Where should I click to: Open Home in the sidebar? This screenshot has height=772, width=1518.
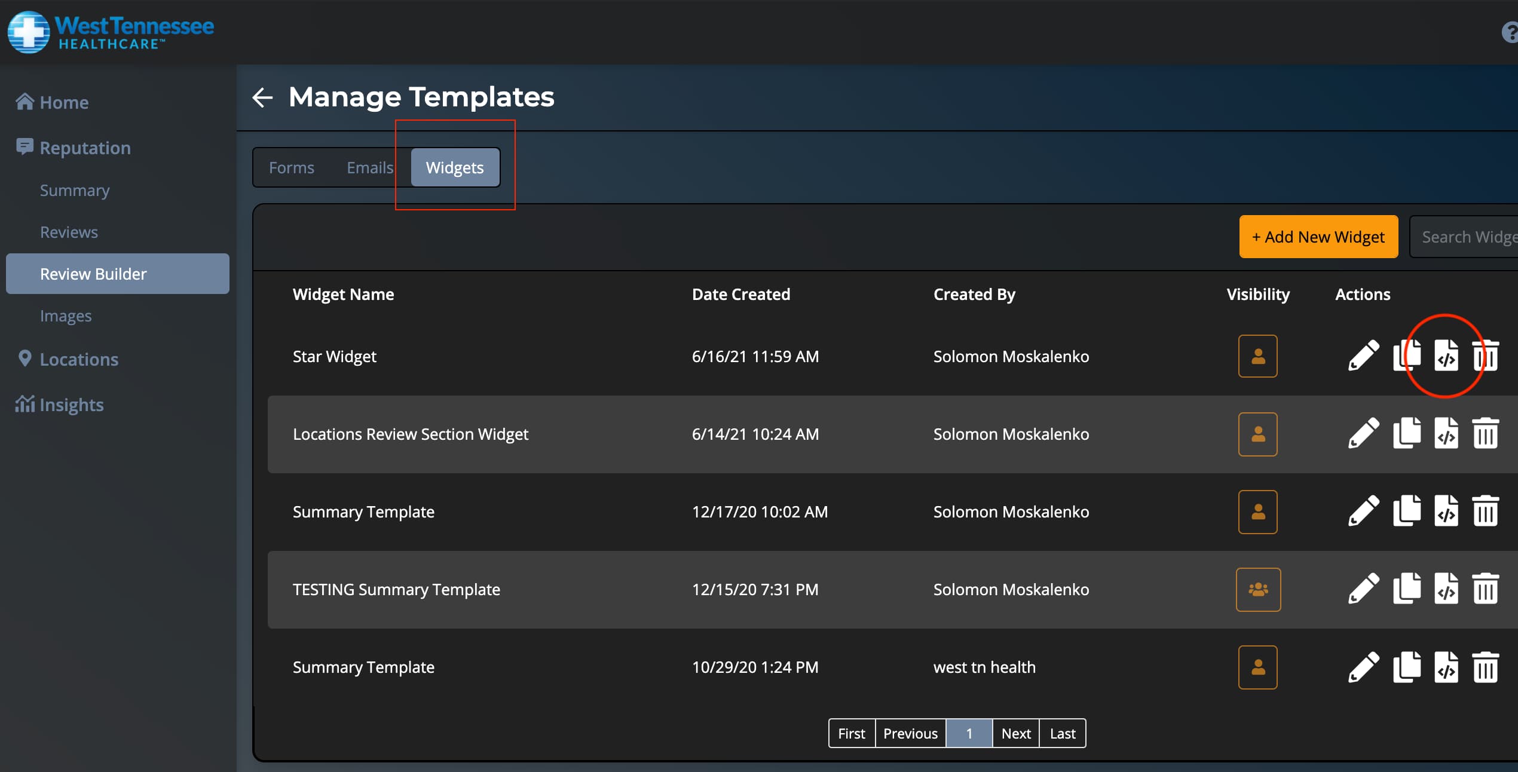[53, 102]
